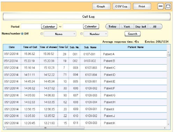Select the Patient A row
The image size is (174, 132).
[85, 54]
